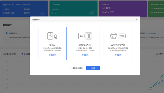Toggle the 2.4G WiFi switch
This screenshot has width=164, height=93.
(108, 8)
